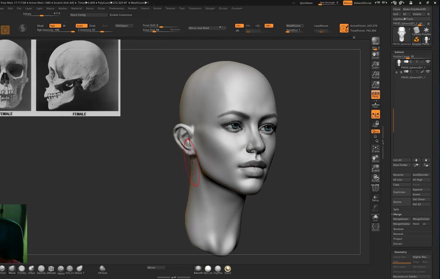Hide the PM3D_Sphere3D1_1 subtool with its eye icon
Screen dimensions: 440x279
pos(428,62)
